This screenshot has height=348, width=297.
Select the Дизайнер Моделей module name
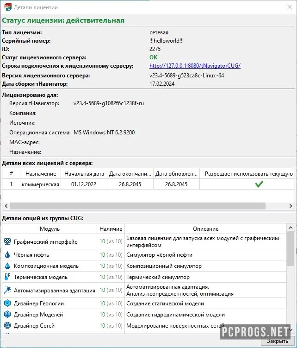[38, 315]
